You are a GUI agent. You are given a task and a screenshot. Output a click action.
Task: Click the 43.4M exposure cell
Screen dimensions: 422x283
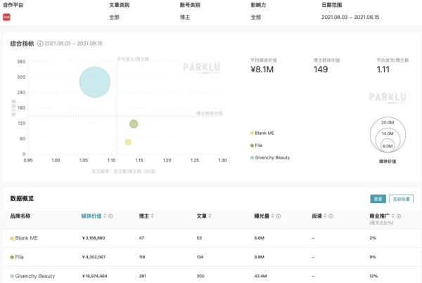click(x=260, y=276)
